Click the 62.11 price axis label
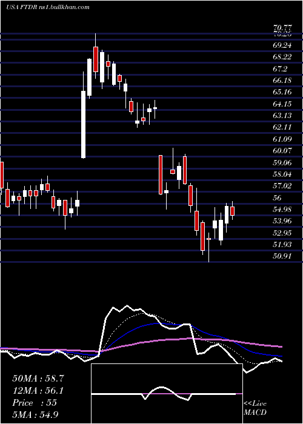The height and width of the screenshot is (424, 303). 282,127
